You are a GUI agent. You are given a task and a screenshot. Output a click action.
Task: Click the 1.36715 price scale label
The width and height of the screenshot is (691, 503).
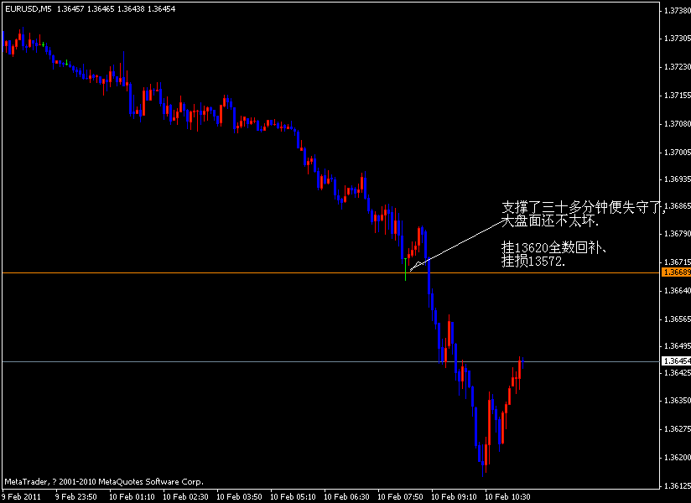(x=678, y=262)
